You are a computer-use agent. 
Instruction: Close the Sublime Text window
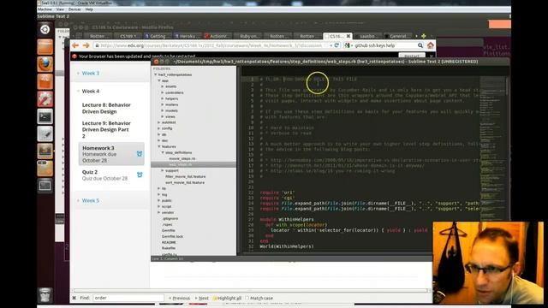click(156, 62)
